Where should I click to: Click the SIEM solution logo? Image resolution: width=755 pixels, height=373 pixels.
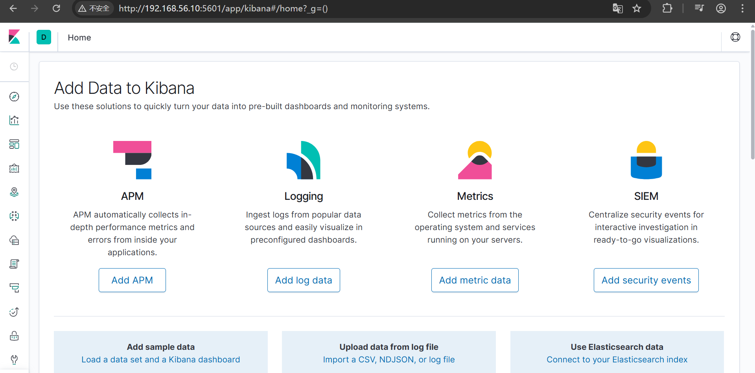point(646,160)
